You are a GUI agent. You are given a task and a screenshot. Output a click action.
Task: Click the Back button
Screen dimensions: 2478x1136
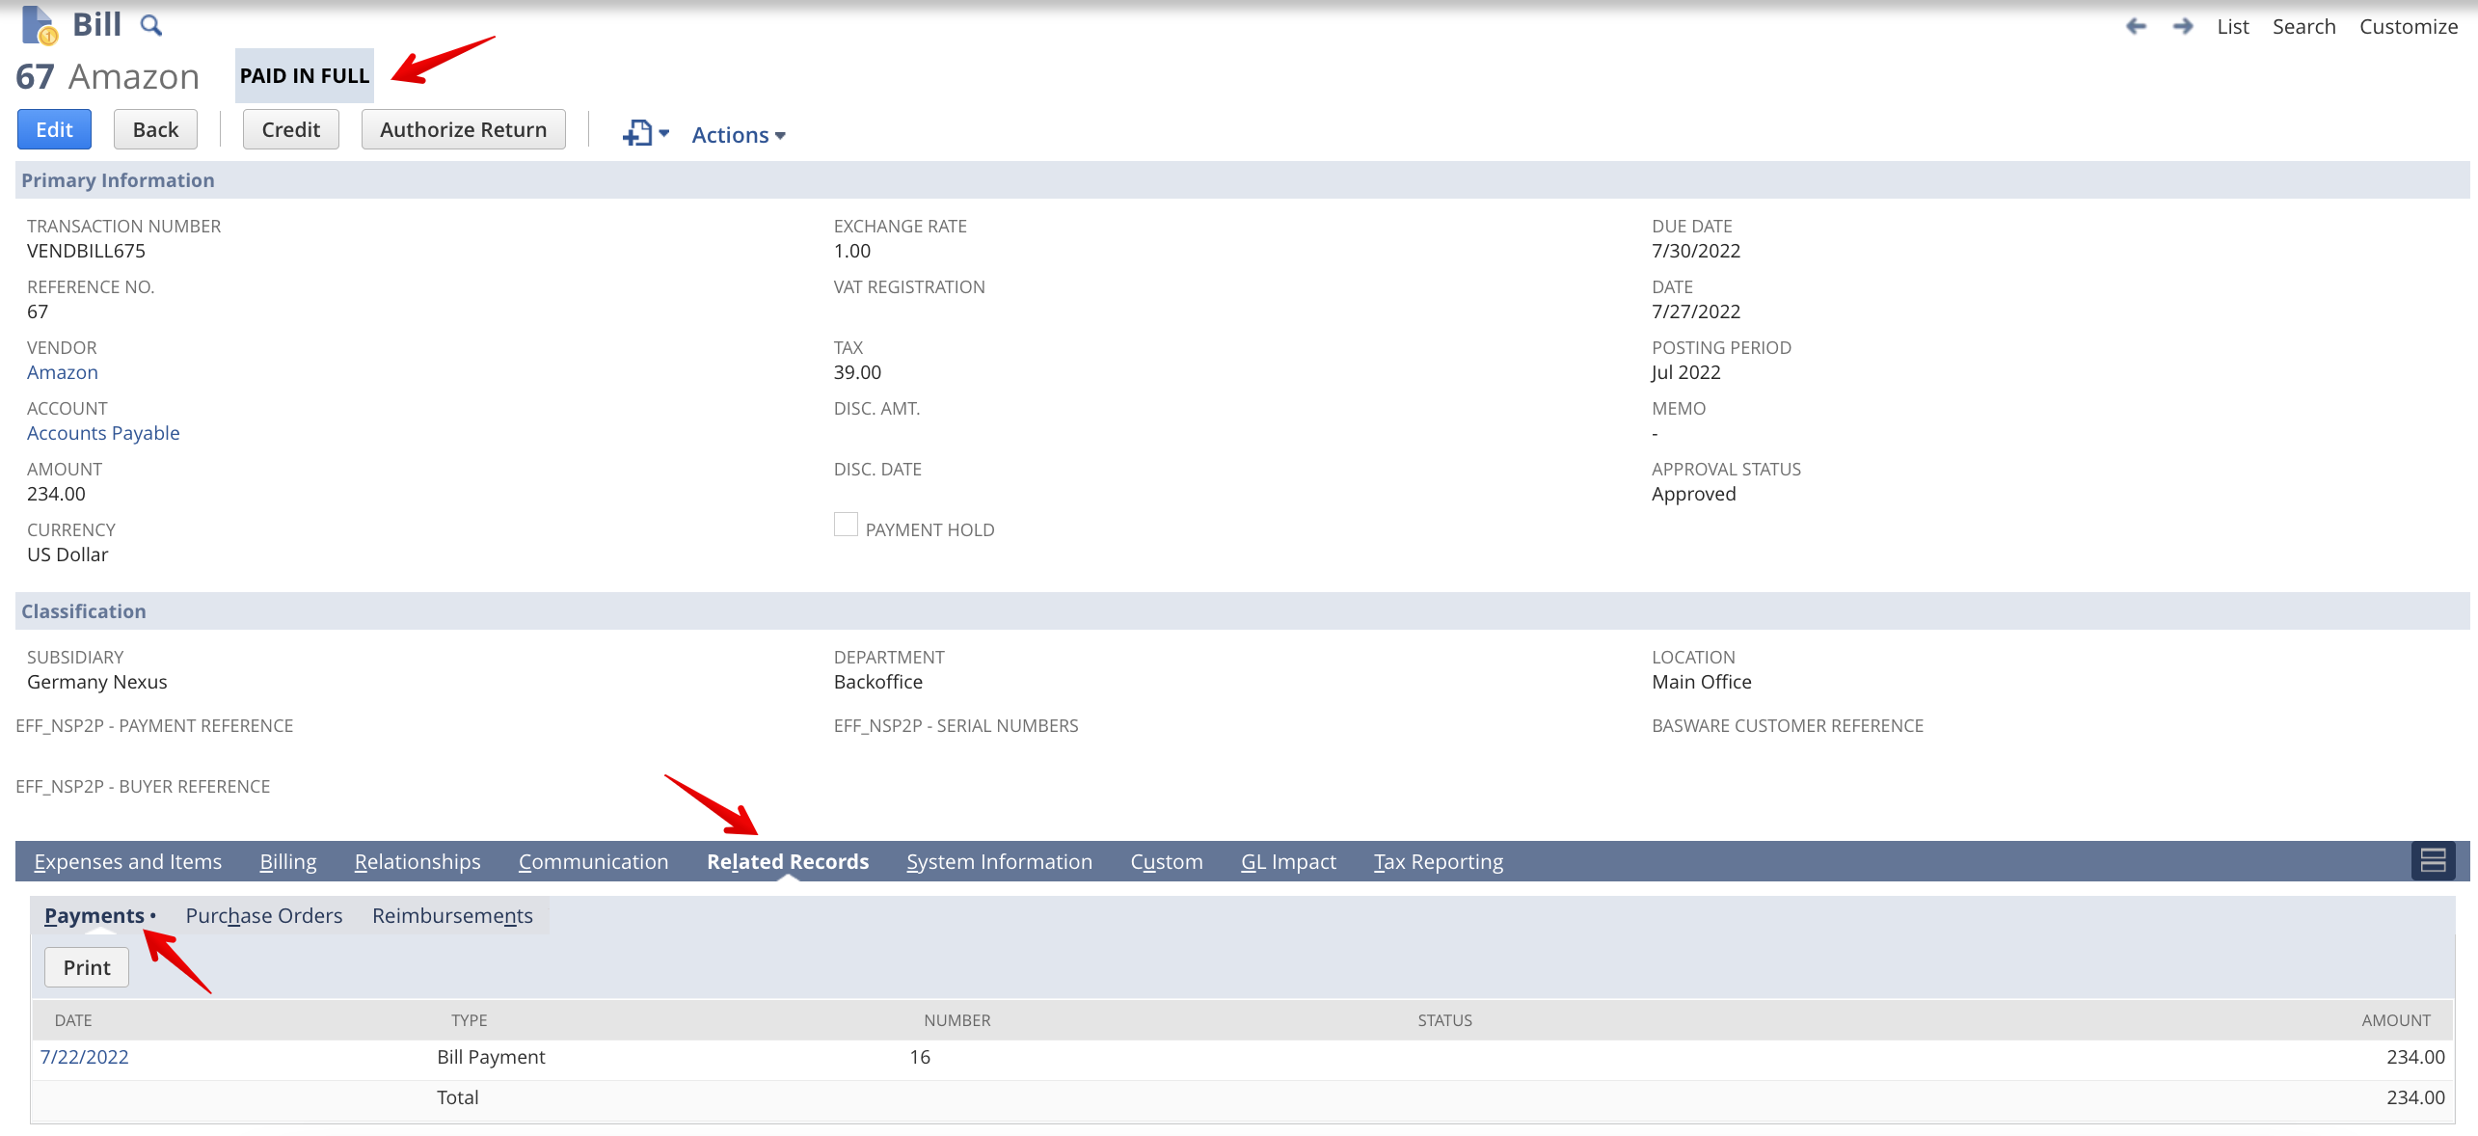(x=155, y=129)
